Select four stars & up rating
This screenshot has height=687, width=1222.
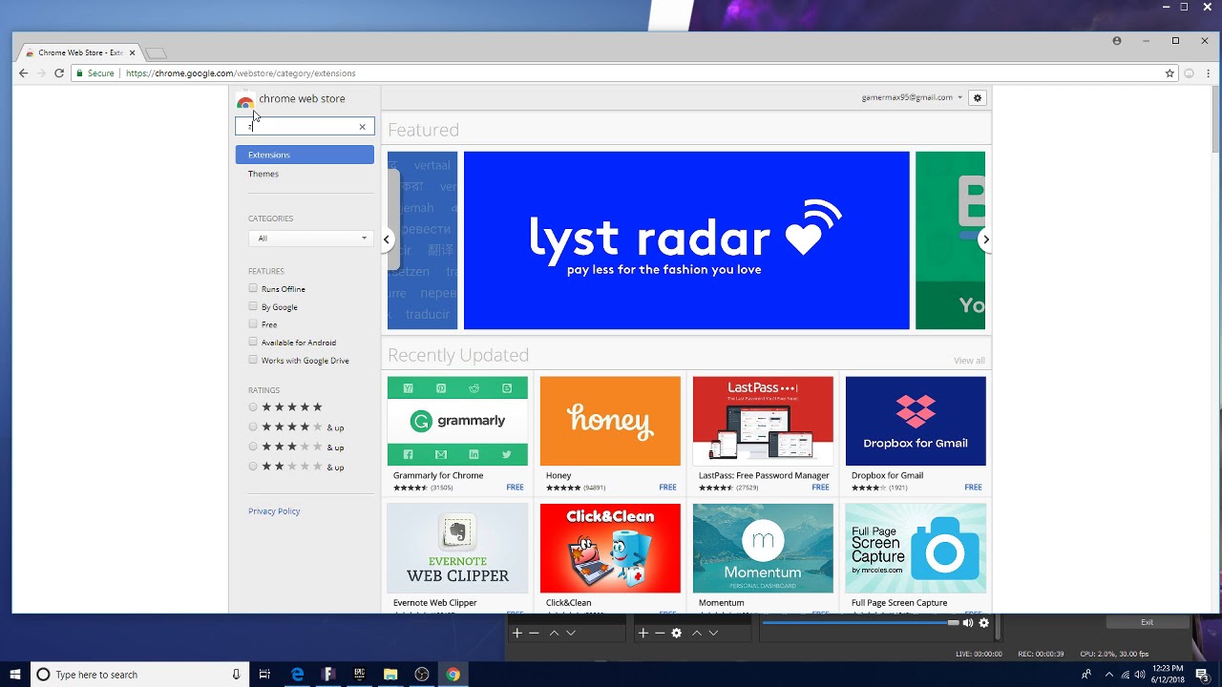(x=253, y=427)
